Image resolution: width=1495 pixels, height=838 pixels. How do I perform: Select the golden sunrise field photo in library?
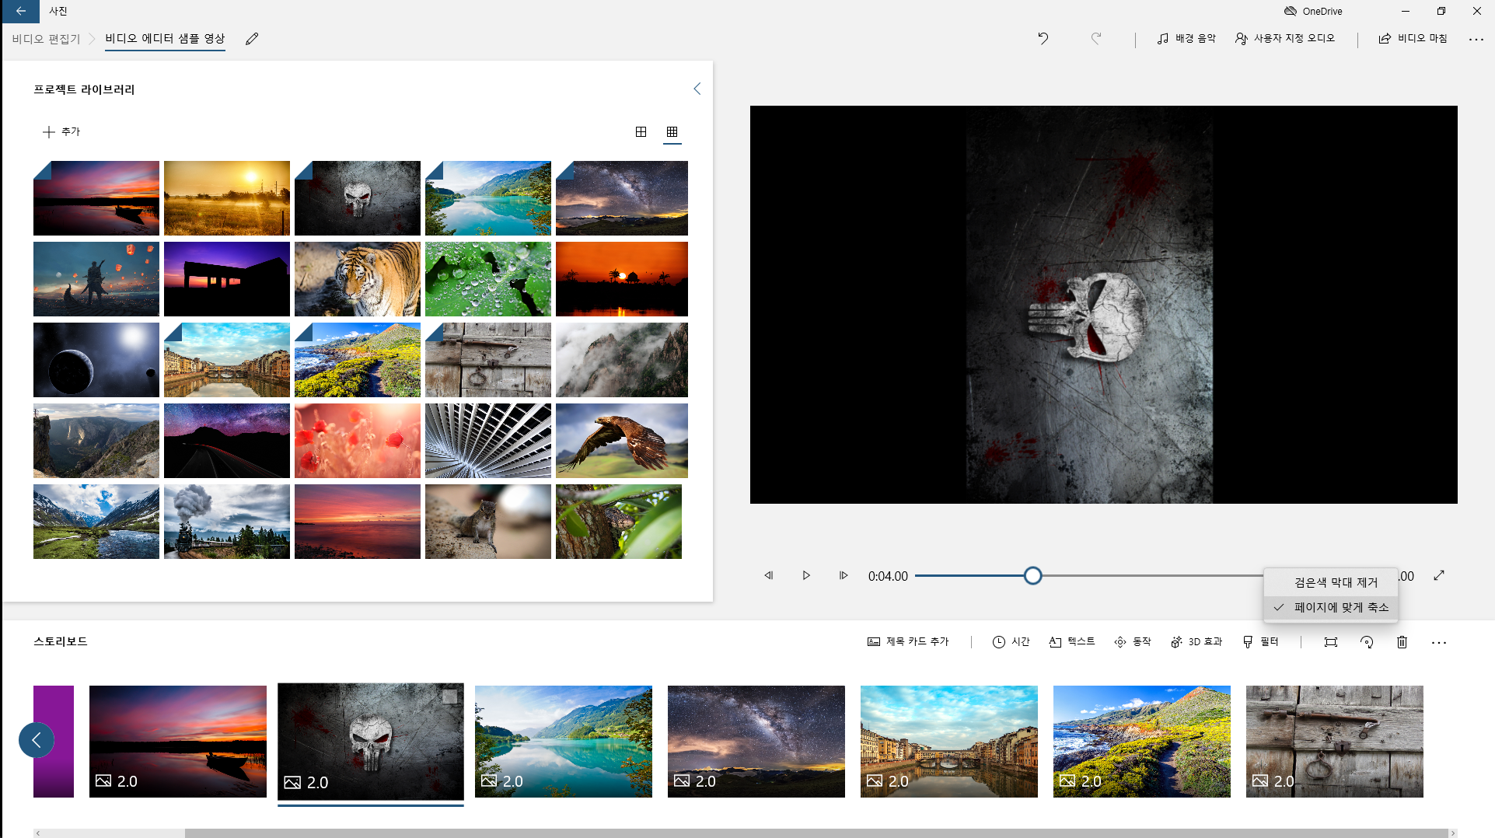click(227, 198)
